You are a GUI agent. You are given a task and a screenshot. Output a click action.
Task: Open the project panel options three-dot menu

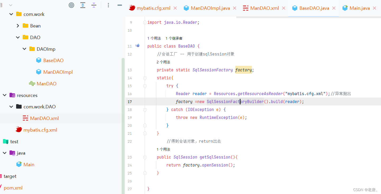tap(108, 5)
